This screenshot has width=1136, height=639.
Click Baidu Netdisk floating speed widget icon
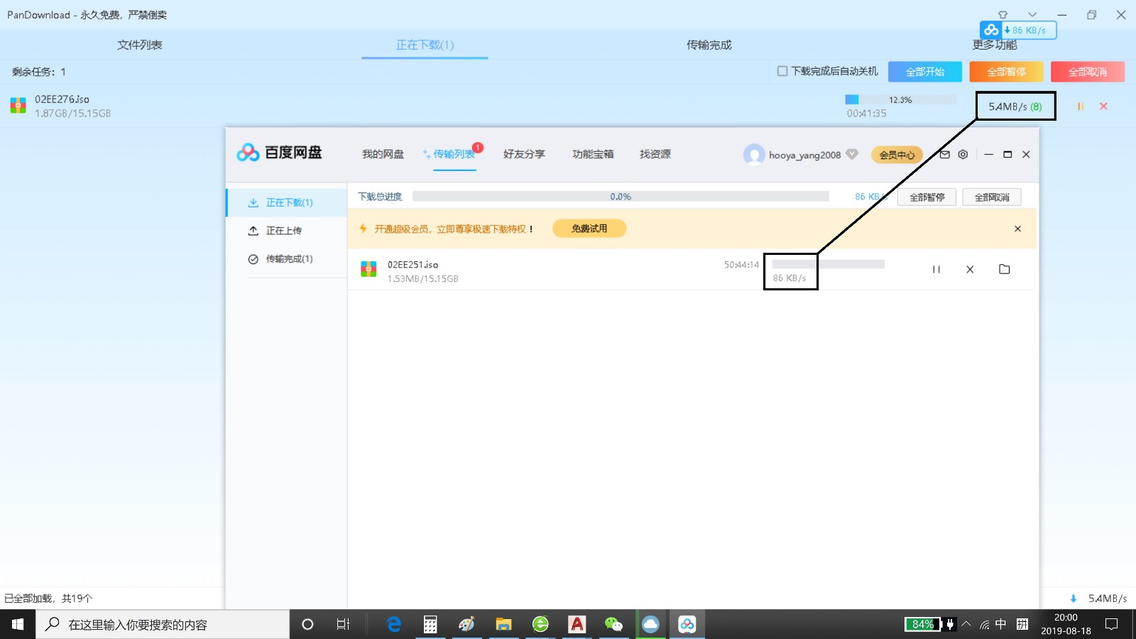991,30
